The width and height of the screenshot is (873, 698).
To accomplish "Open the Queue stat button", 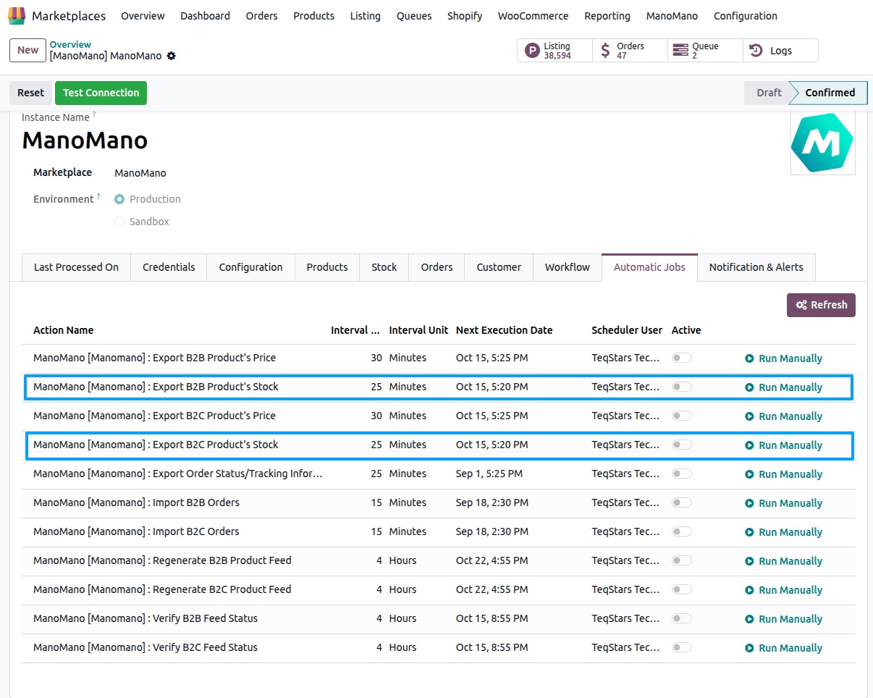I will (705, 51).
